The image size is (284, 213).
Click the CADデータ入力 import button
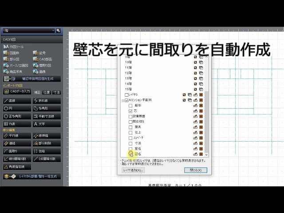tap(17, 91)
